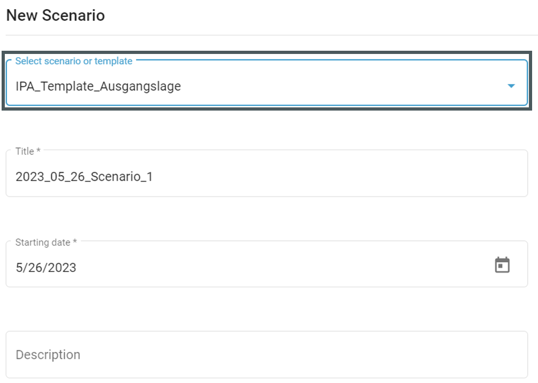This screenshot has width=538, height=383.
Task: Click the asterisk beside Starting date
Action: (x=75, y=241)
